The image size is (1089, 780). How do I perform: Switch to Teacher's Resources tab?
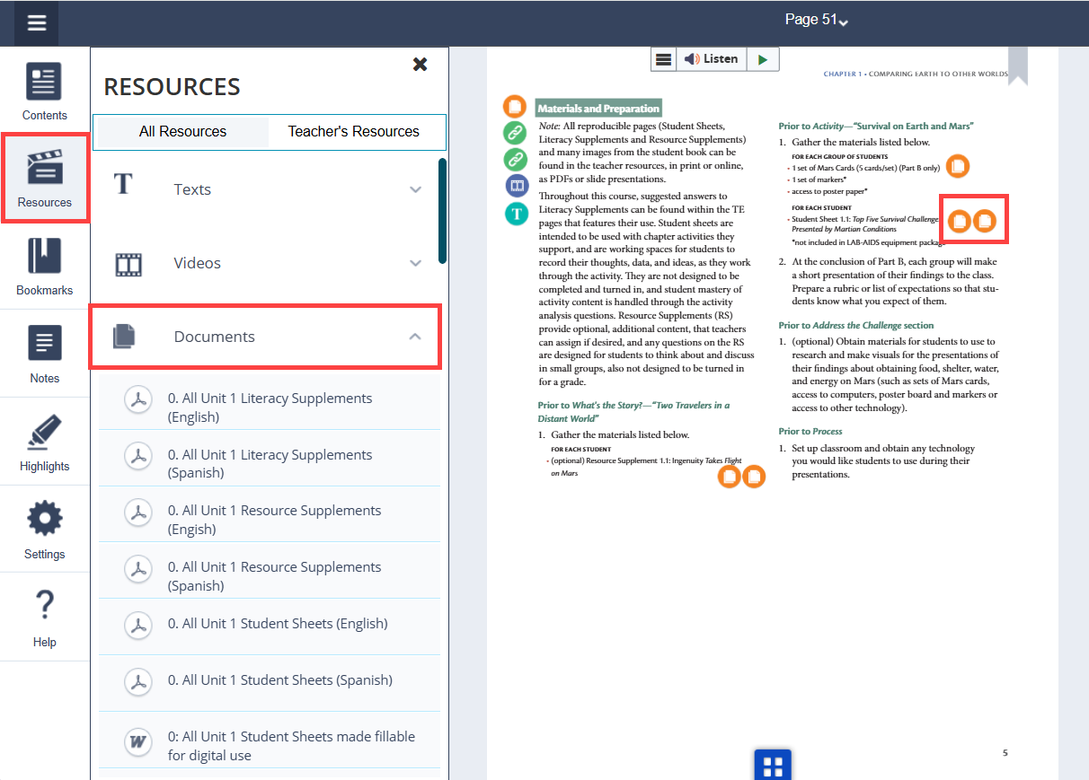353,131
